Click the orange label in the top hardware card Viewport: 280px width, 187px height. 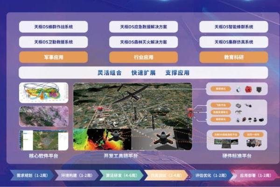coord(221,89)
